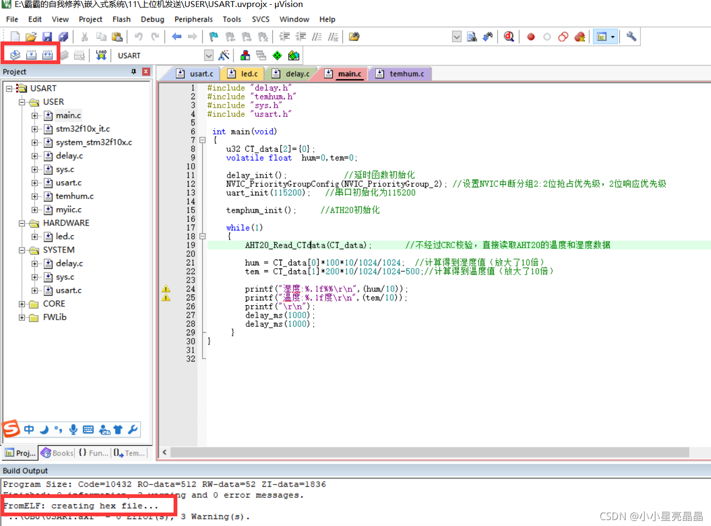Save the current file

point(47,37)
